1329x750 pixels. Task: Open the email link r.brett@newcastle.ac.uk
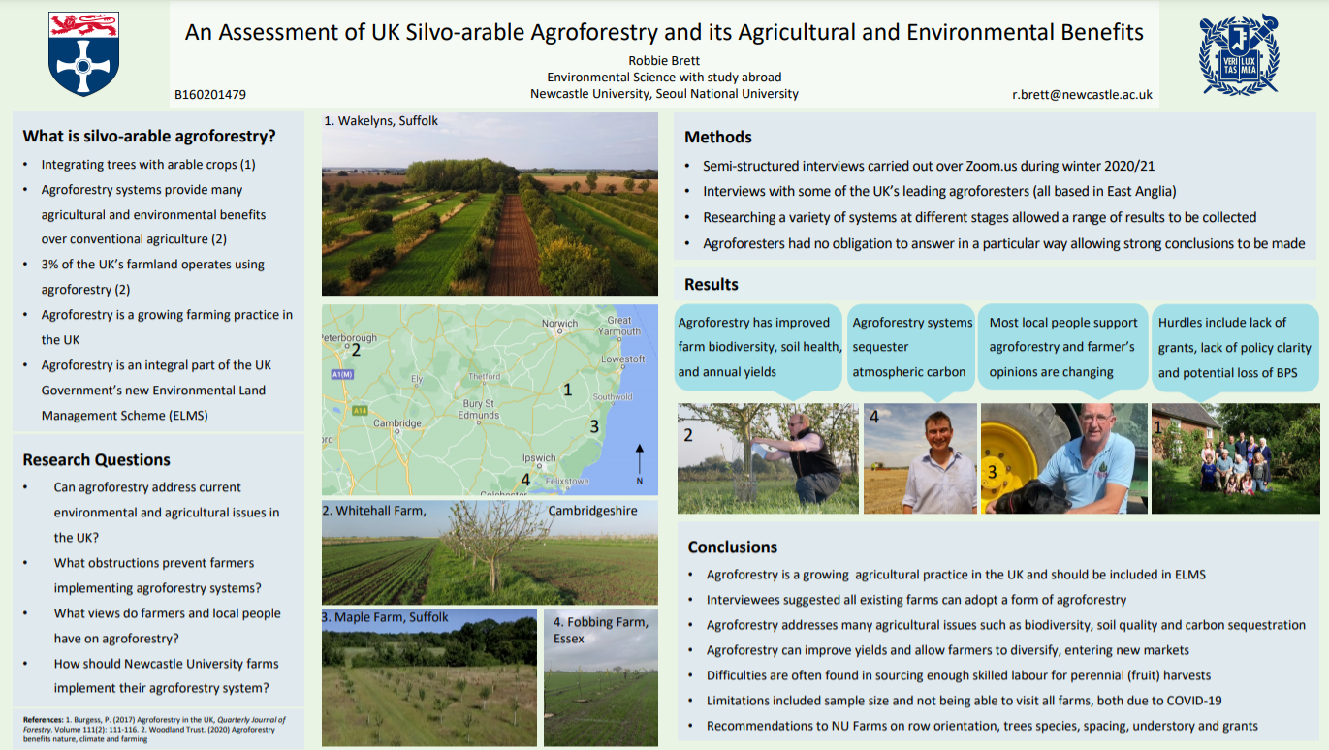[1080, 95]
